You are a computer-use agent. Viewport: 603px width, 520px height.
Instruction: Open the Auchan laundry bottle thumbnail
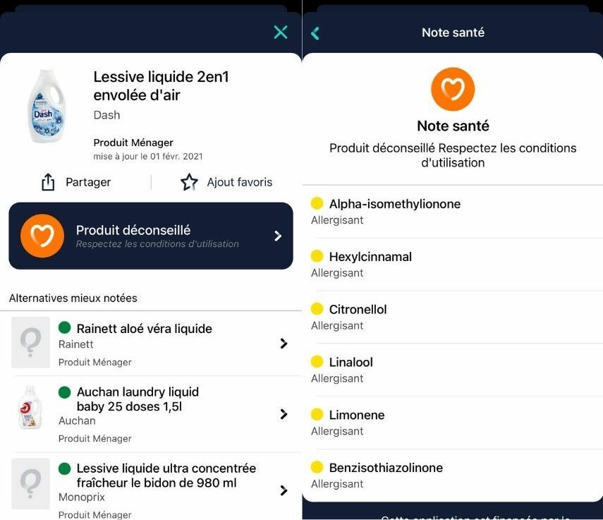[30, 407]
